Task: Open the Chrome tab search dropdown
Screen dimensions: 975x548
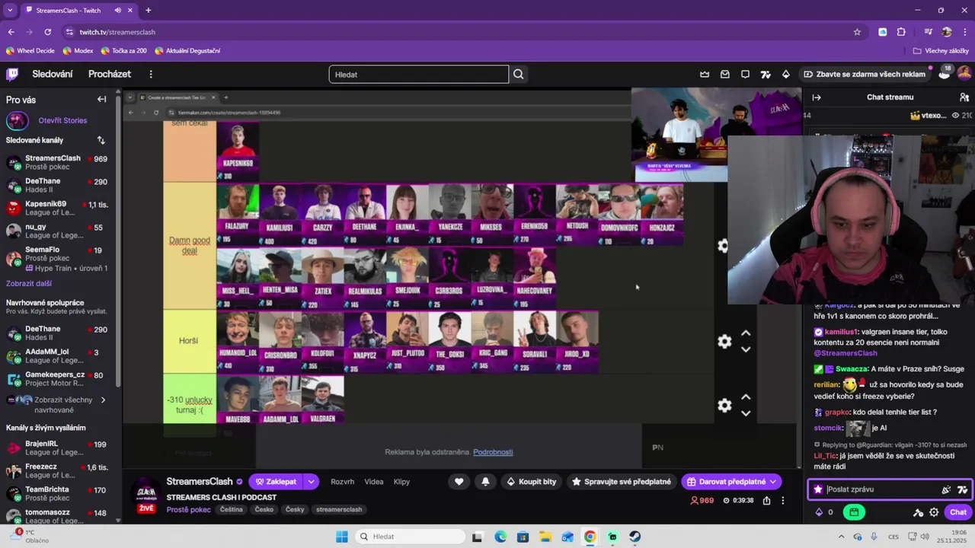Action: [x=10, y=10]
